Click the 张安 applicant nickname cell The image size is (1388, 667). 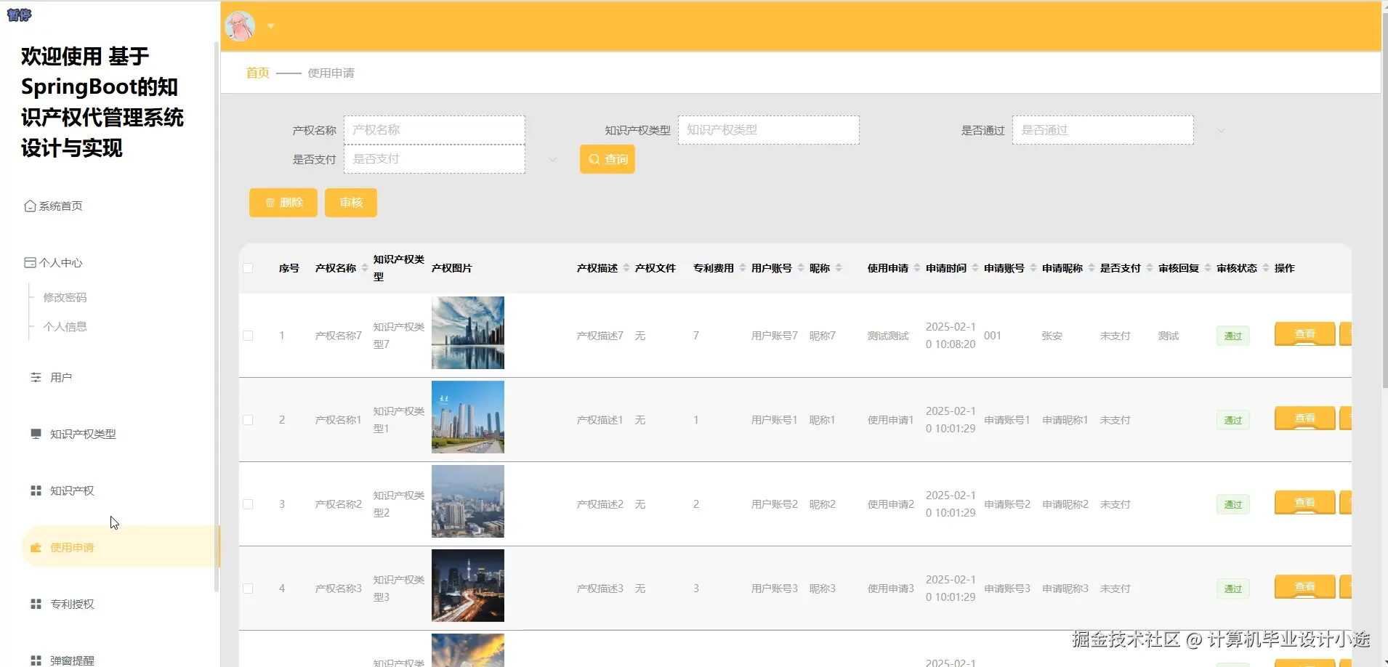1052,336
